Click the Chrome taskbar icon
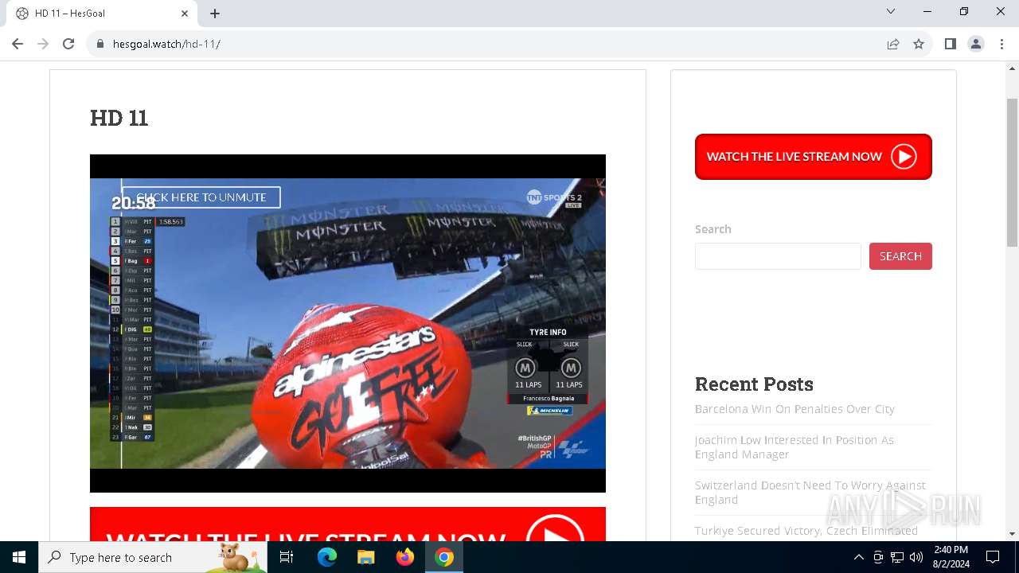1019x573 pixels. (444, 557)
